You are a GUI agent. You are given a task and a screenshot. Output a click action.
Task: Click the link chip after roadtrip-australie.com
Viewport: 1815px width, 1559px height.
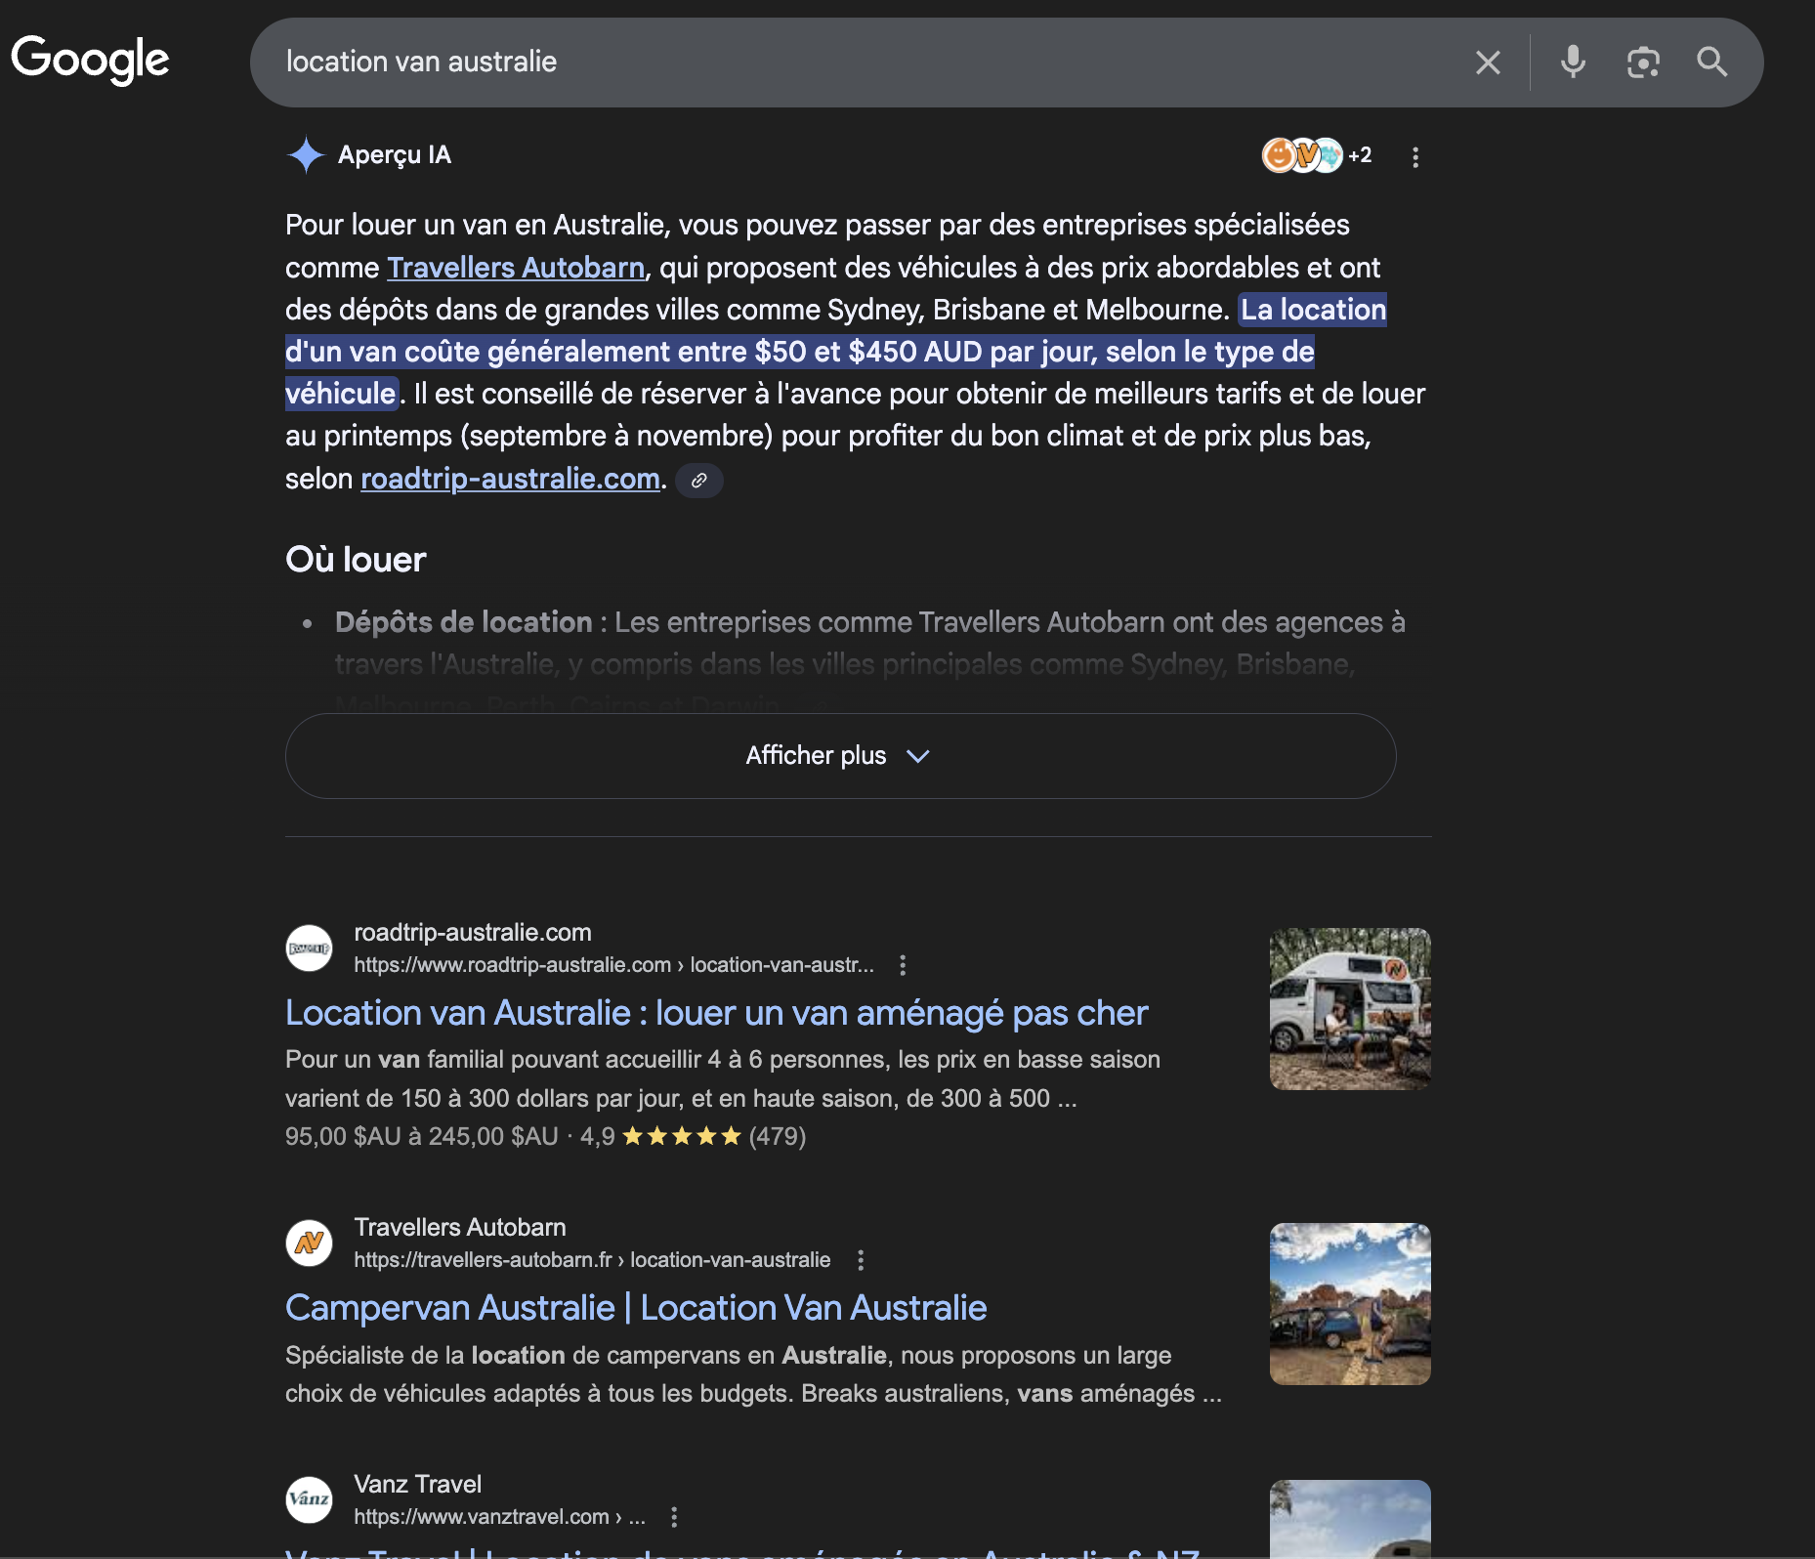click(699, 480)
